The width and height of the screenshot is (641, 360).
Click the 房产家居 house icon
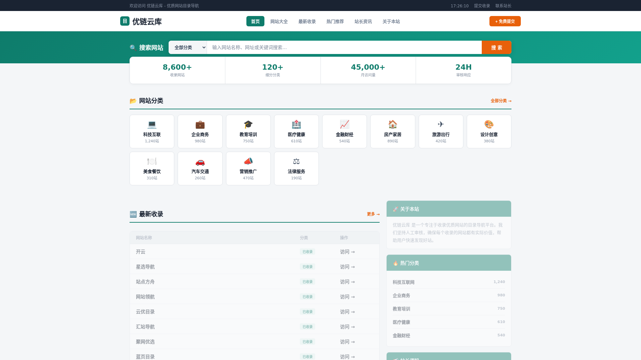coord(393,124)
